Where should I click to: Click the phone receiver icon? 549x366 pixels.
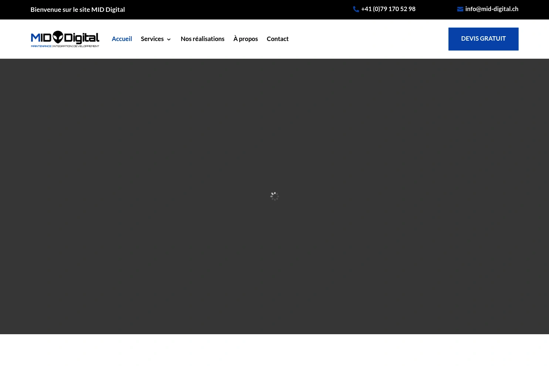(x=356, y=9)
